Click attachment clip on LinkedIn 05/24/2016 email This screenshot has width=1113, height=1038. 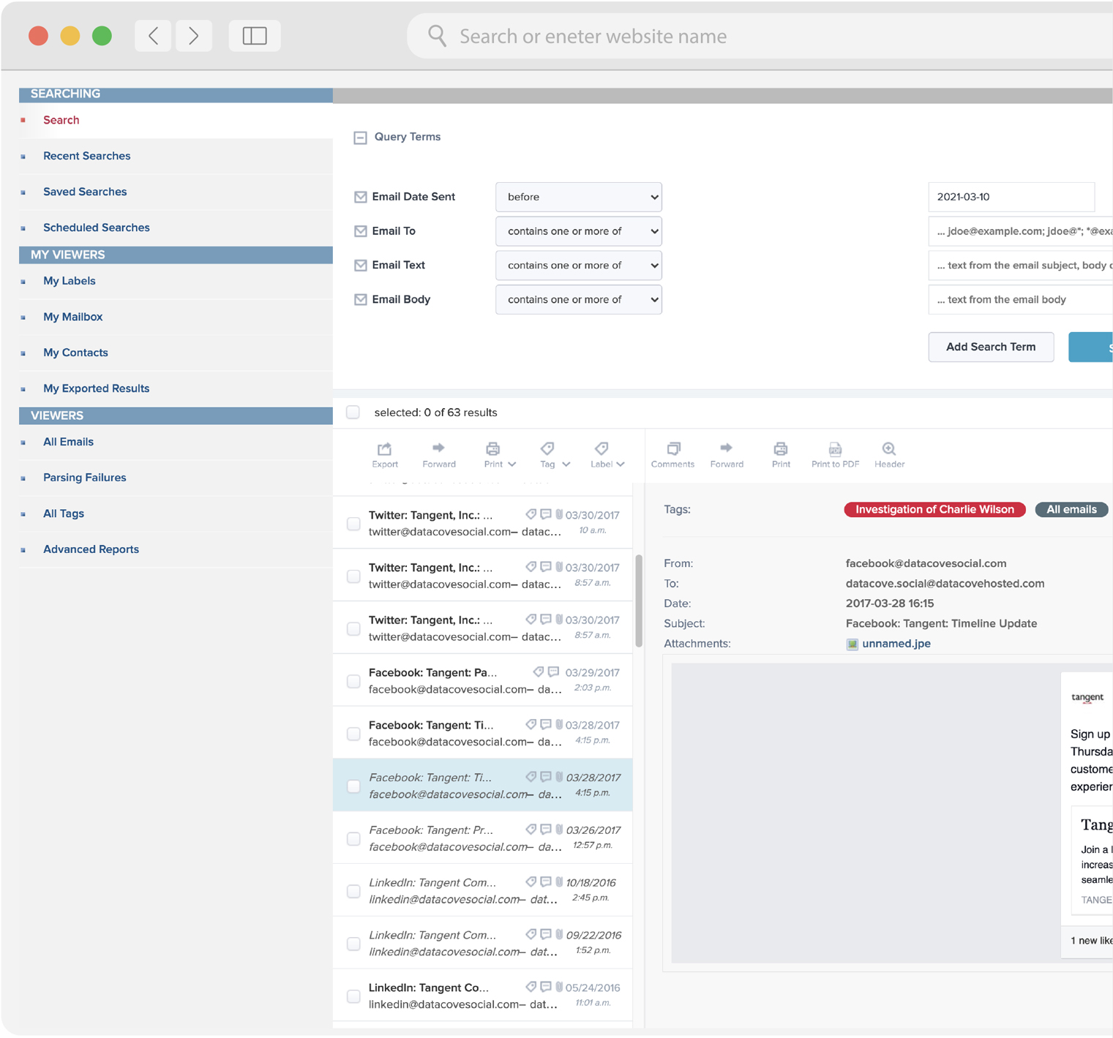pyautogui.click(x=559, y=987)
